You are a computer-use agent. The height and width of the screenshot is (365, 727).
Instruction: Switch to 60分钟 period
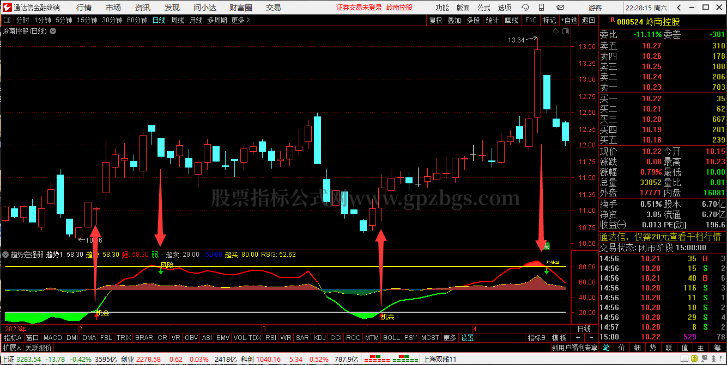point(137,20)
